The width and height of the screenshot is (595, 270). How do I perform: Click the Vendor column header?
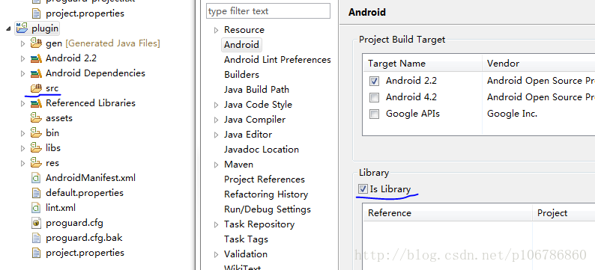click(539, 64)
